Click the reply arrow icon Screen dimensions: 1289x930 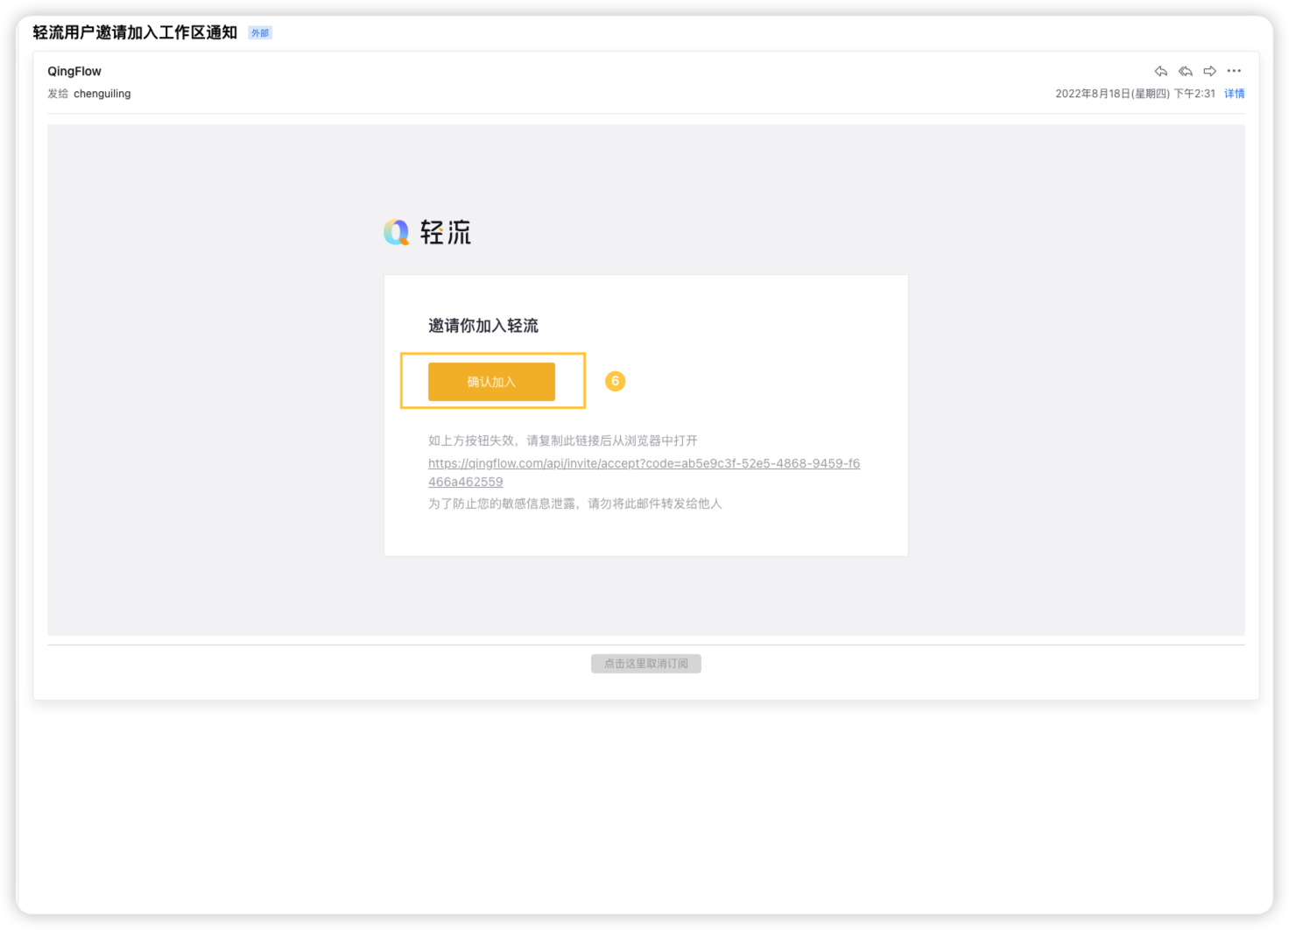click(x=1160, y=71)
